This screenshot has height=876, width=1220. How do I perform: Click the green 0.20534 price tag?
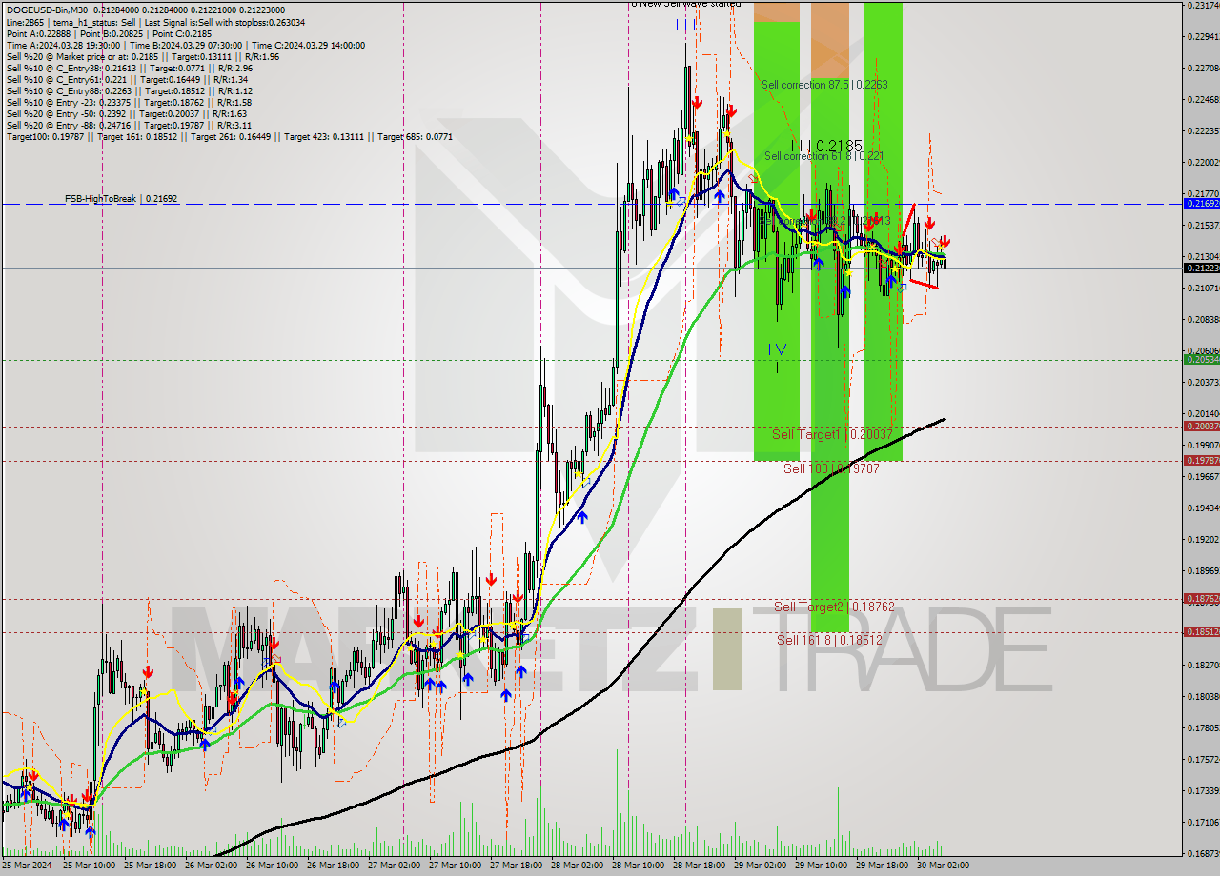point(1201,359)
